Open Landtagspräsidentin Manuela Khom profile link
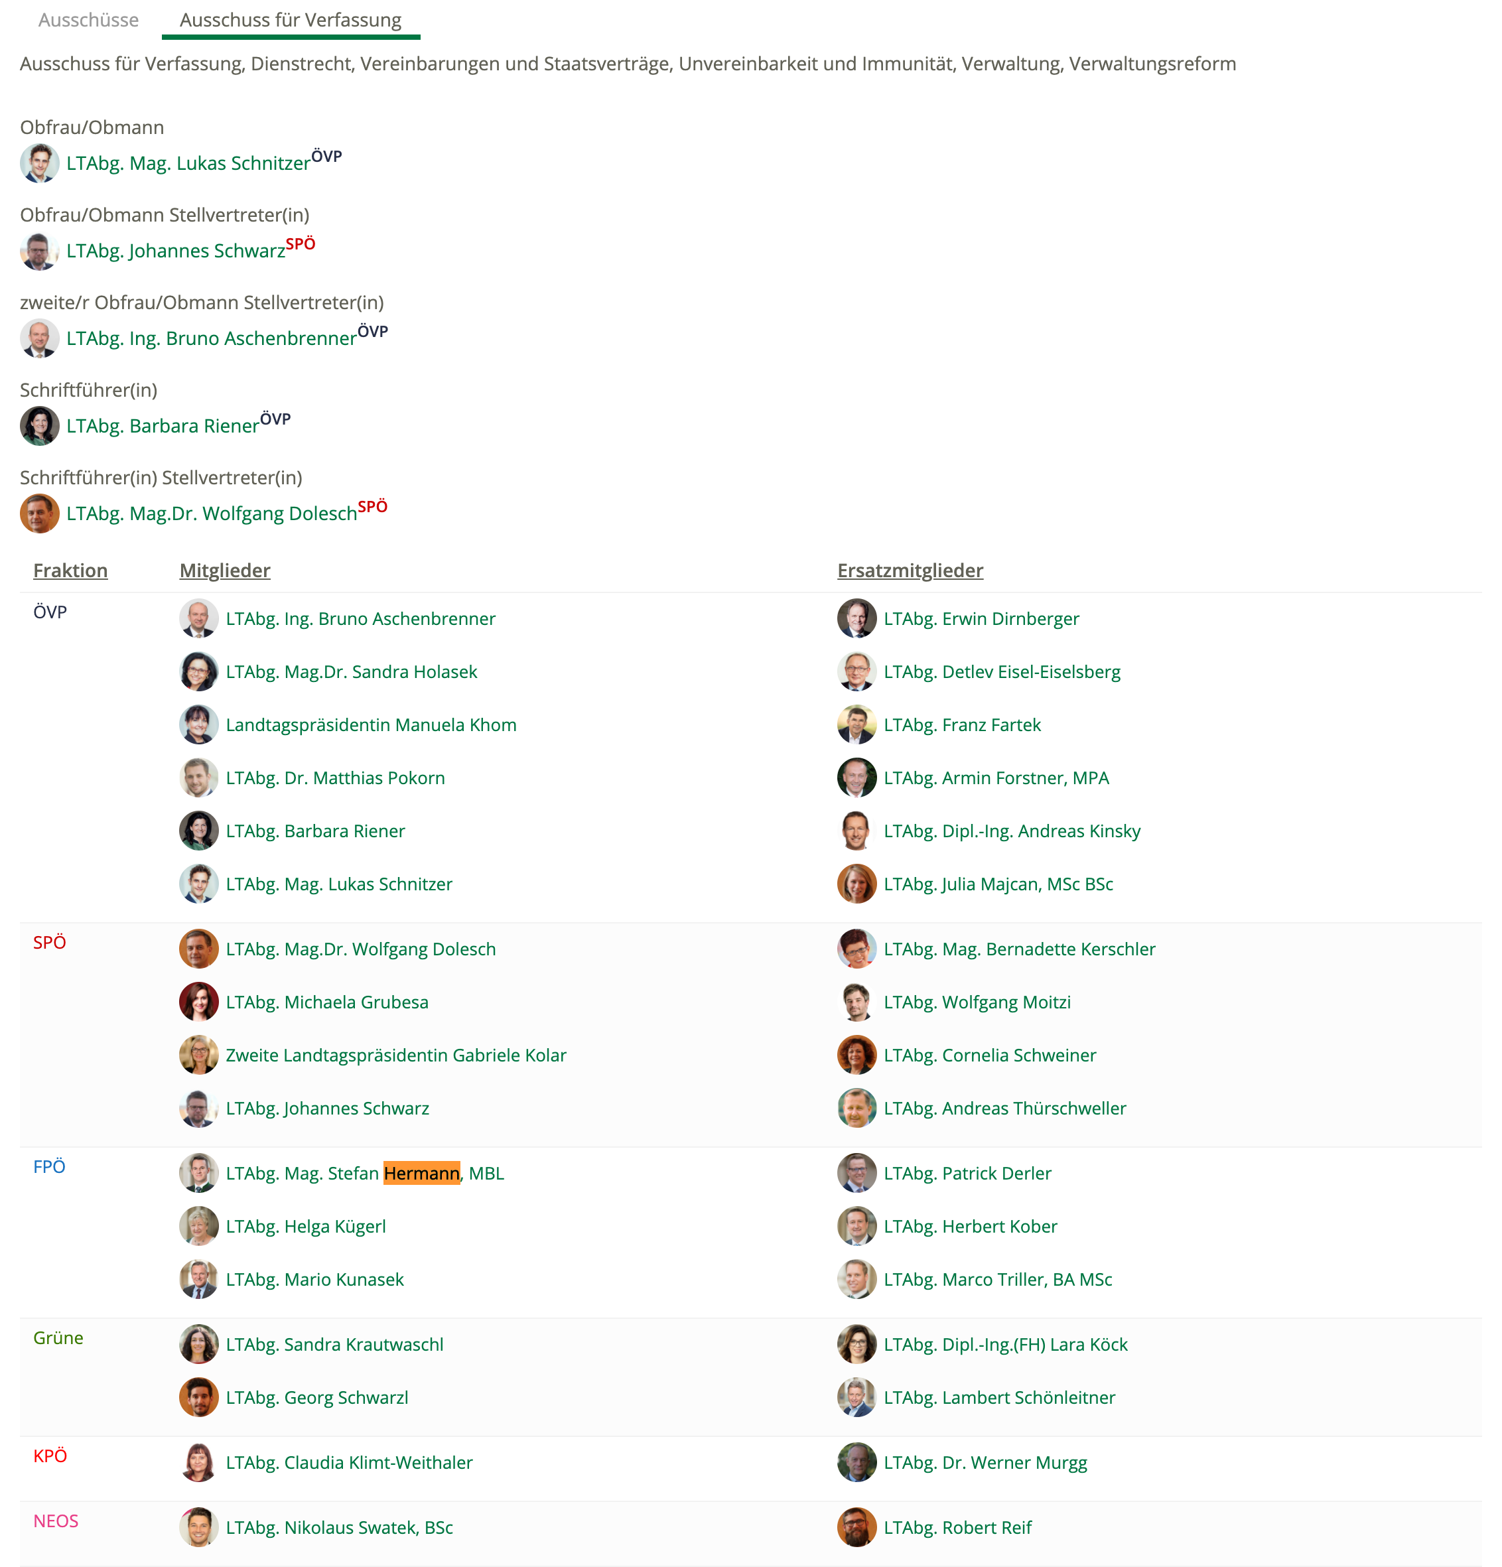The image size is (1502, 1567). pos(372,724)
